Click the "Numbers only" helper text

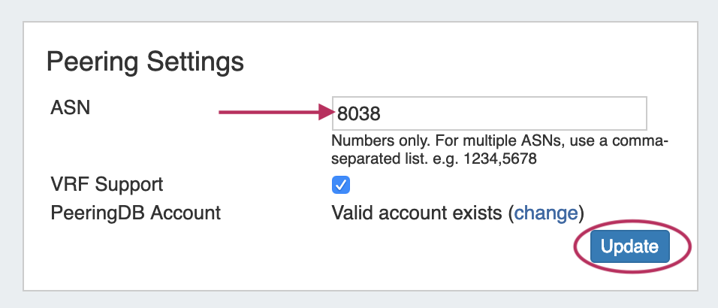tap(499, 150)
